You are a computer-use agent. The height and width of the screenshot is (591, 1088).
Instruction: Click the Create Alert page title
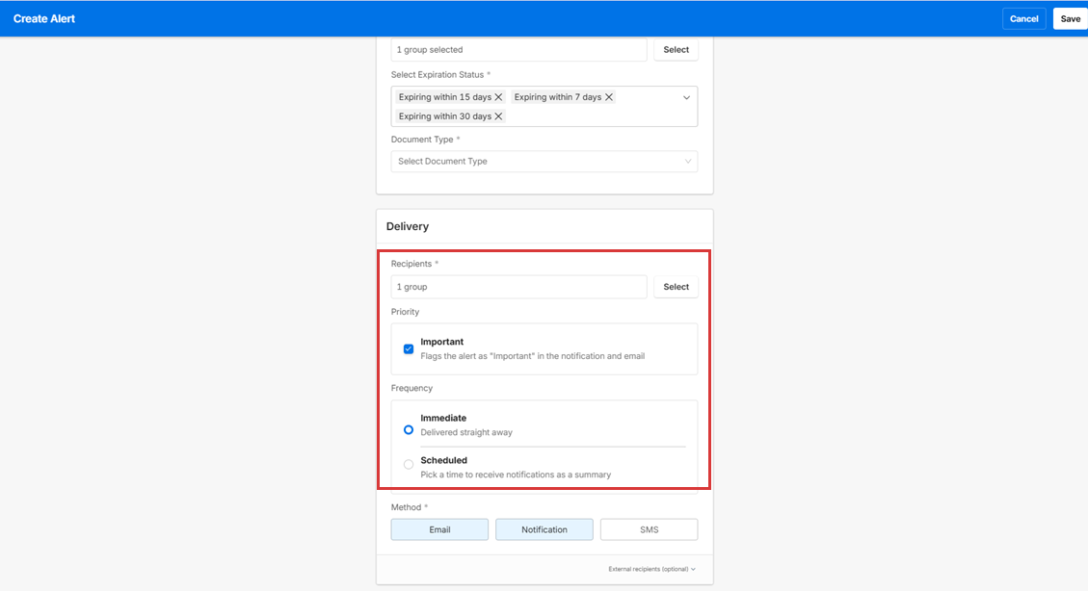click(x=44, y=19)
